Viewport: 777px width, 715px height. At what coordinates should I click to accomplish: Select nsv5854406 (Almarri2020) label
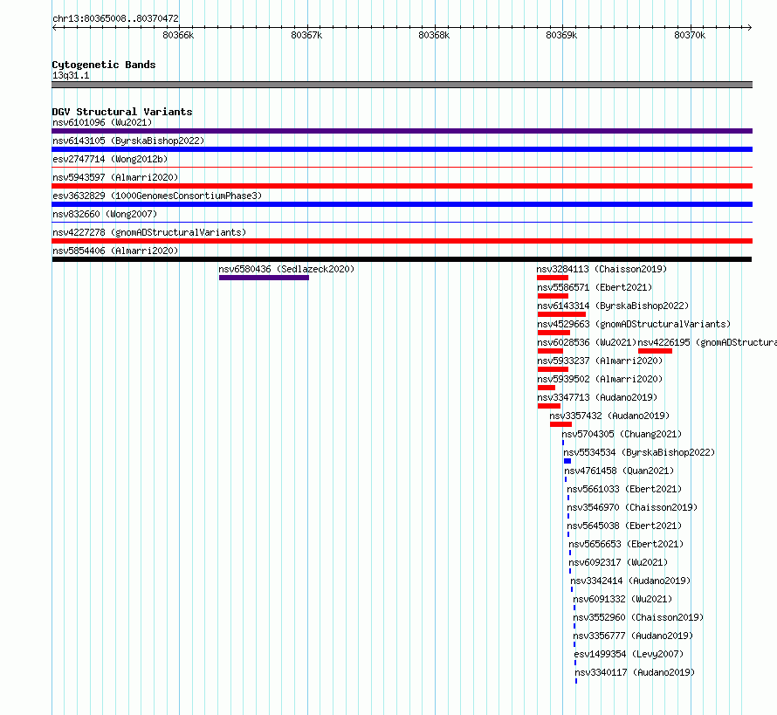coord(115,251)
